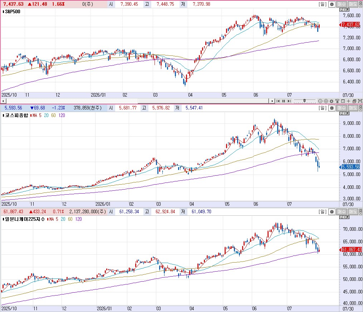Toggle R axis button on S&P500 chart
This screenshot has height=312, width=363.
pos(348,10)
